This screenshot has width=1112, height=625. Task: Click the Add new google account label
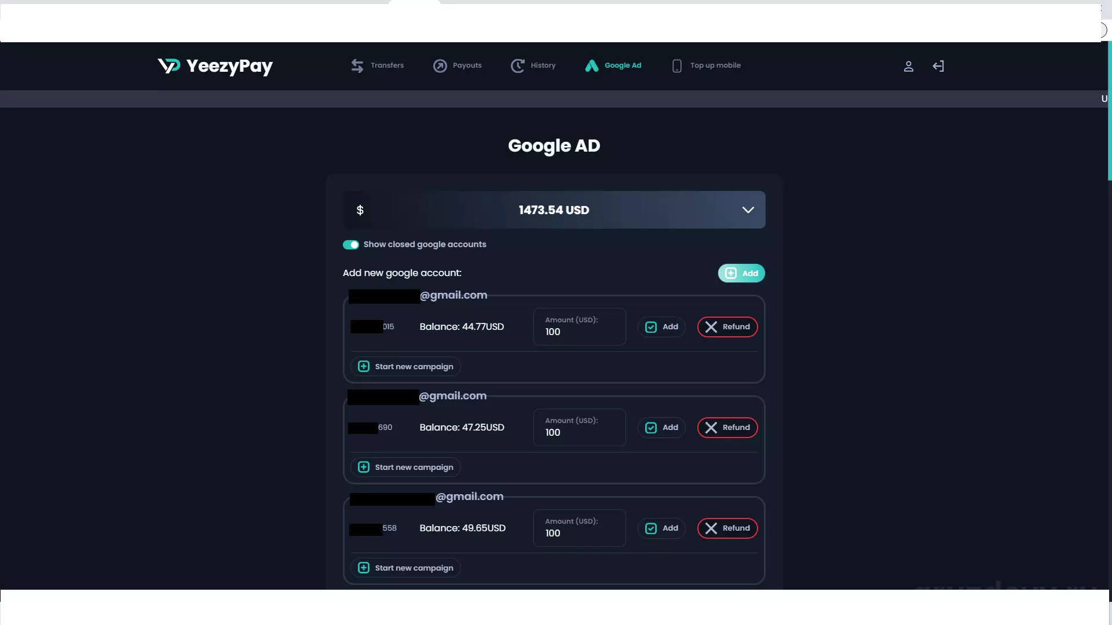click(x=402, y=273)
